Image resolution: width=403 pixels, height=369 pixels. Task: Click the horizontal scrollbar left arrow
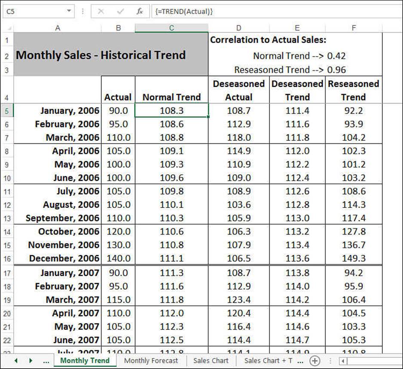[342, 361]
